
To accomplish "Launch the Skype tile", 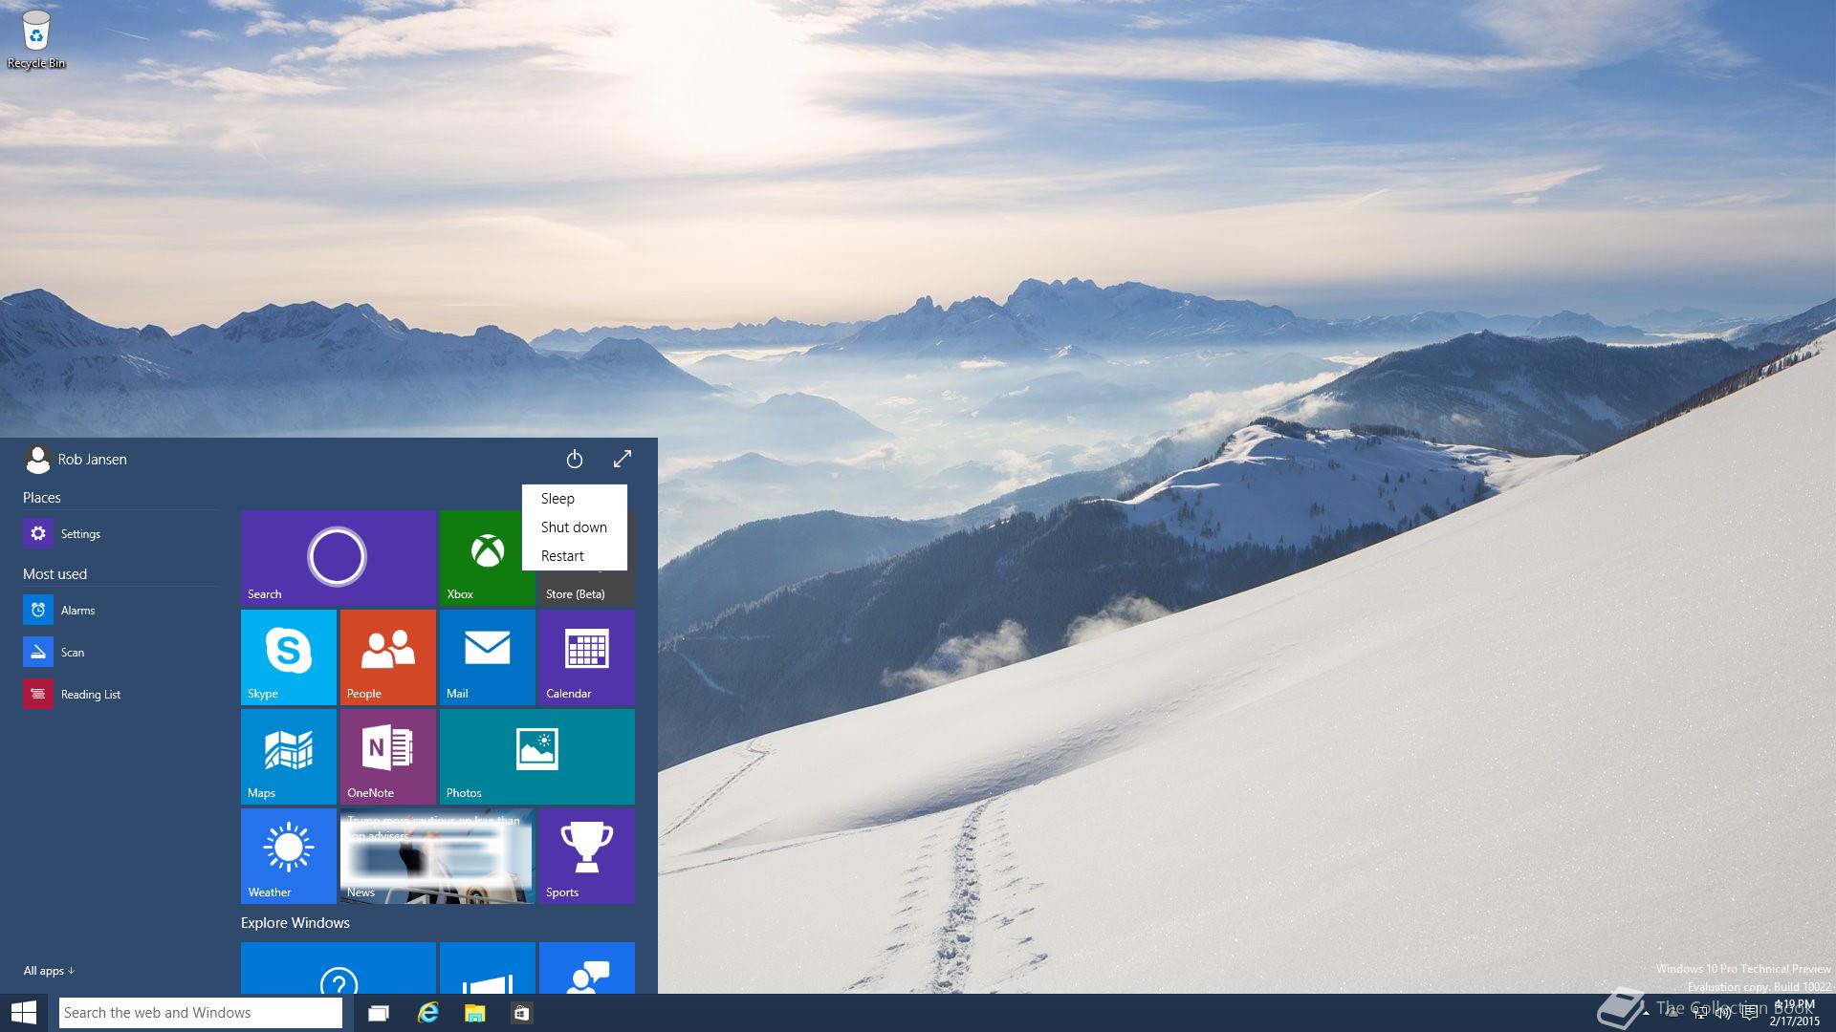I will click(x=289, y=657).
